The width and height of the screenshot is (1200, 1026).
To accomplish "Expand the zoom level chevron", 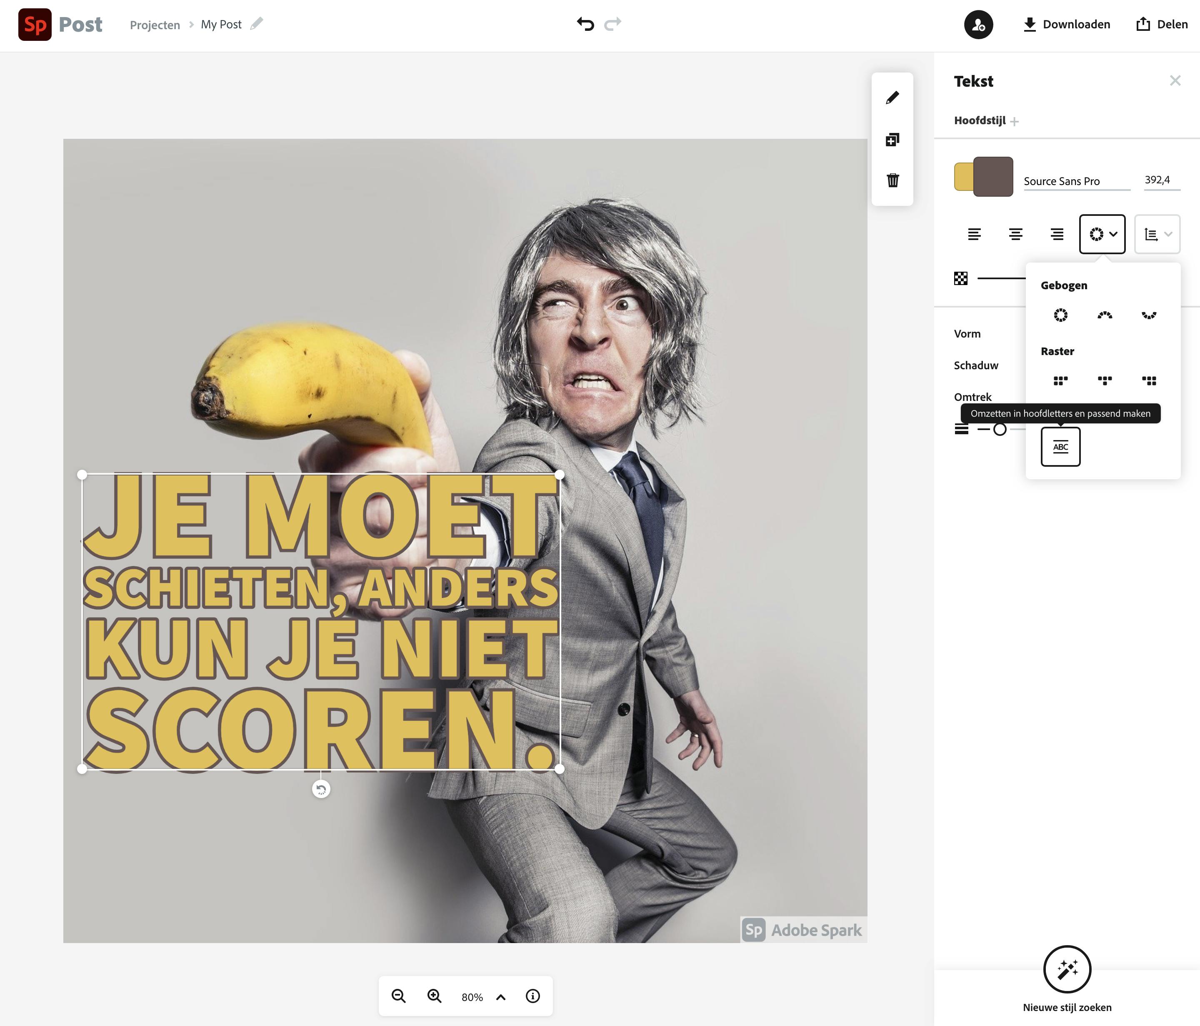I will [x=501, y=997].
